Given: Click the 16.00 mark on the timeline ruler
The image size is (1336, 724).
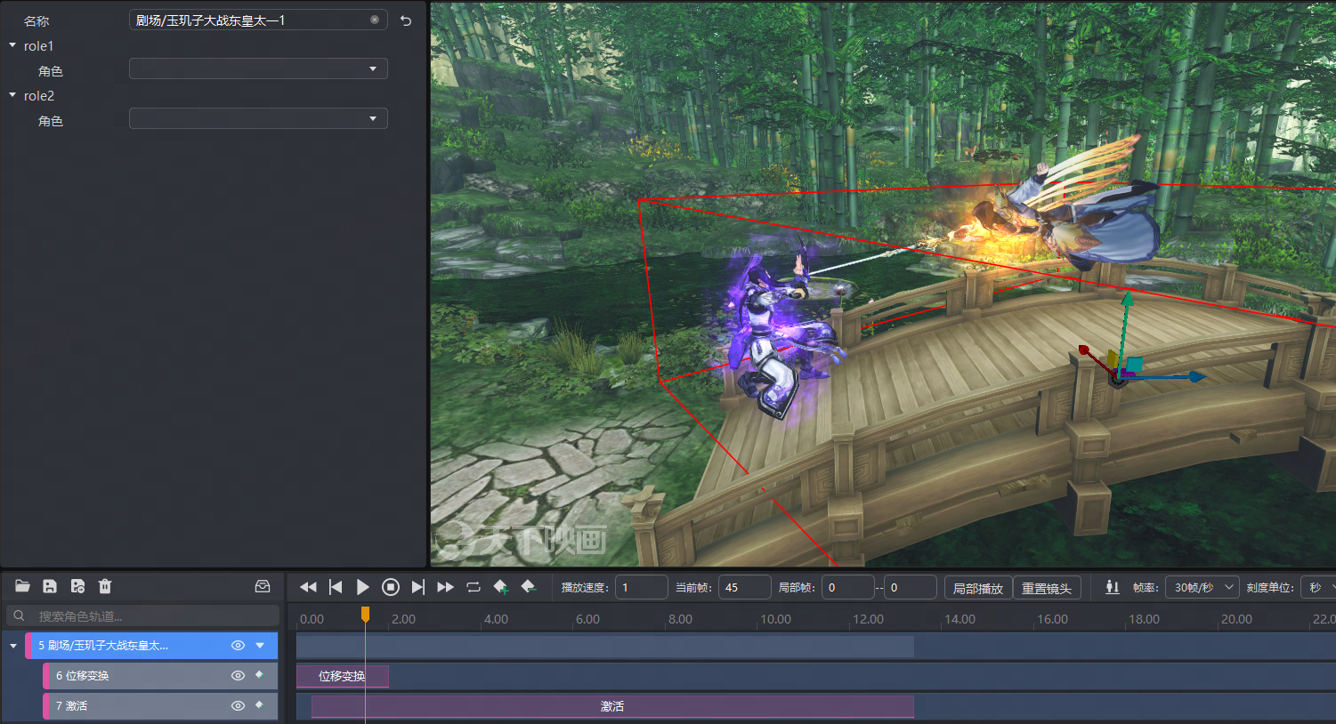Looking at the screenshot, I should (1052, 619).
